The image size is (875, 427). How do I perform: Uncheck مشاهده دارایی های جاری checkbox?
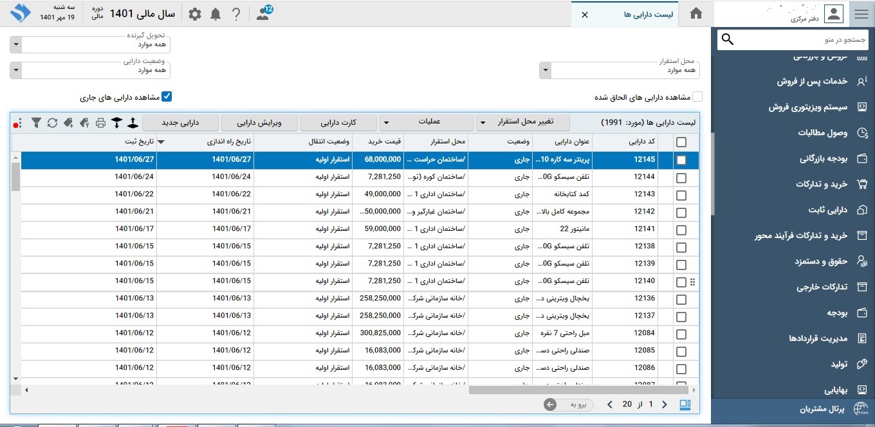pyautogui.click(x=167, y=97)
